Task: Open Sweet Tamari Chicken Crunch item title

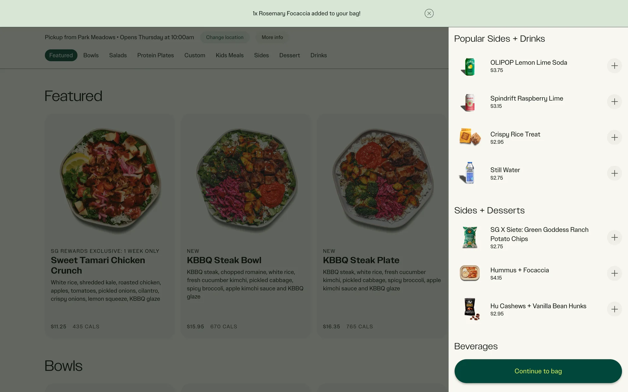Action: point(98,265)
